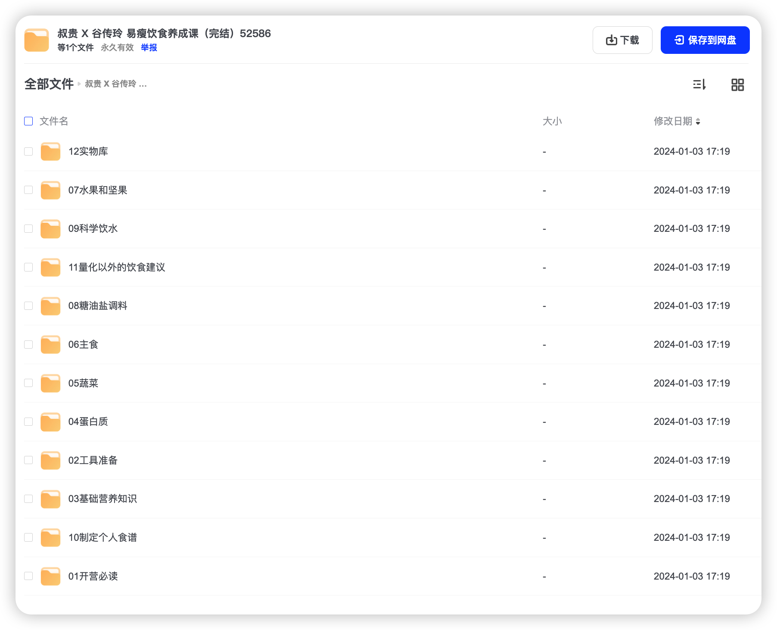Switch to grid view icon
Image resolution: width=777 pixels, height=630 pixels.
point(737,84)
